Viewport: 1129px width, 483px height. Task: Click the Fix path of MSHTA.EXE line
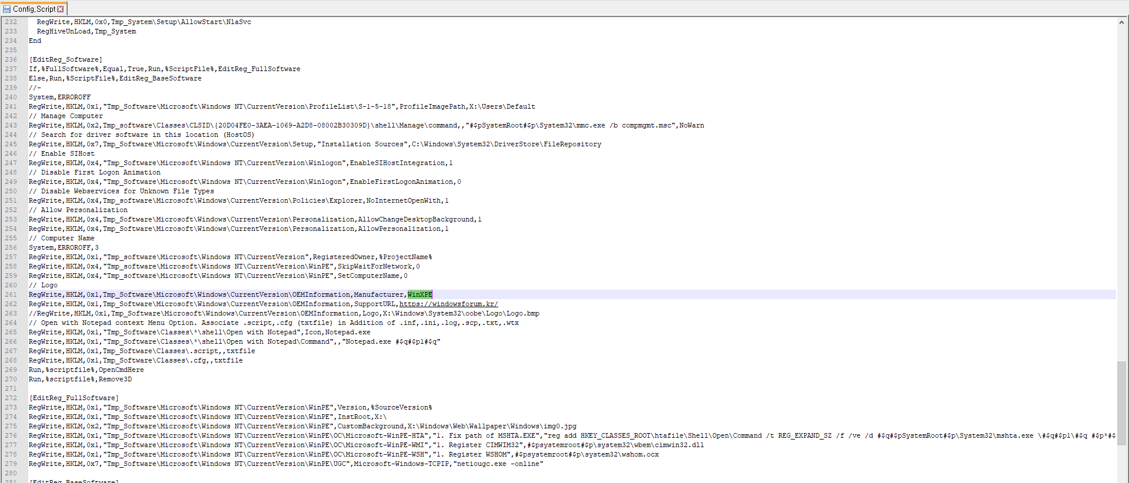572,435
